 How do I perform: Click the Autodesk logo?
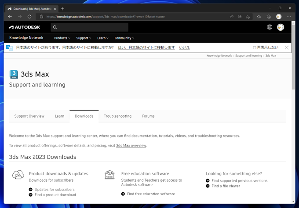[25, 27]
